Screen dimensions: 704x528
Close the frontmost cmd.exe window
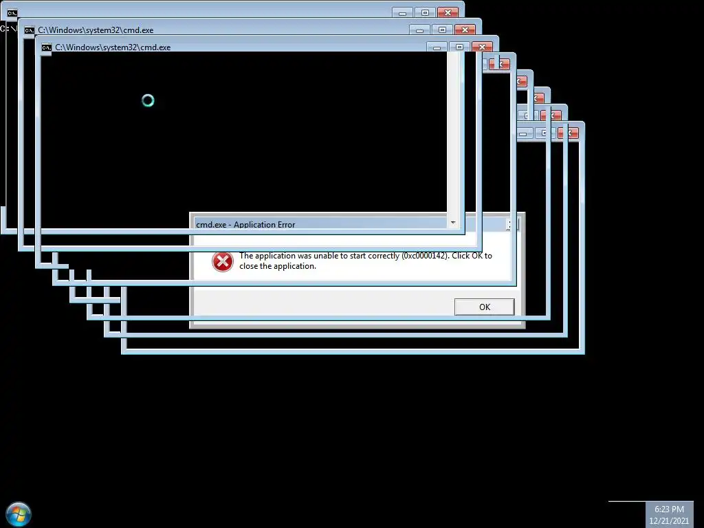click(482, 47)
